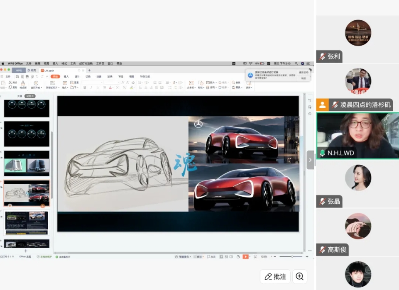Viewport: 399px width, 290px height.
Task: Start slideshow with orange play button
Action: tap(245, 257)
